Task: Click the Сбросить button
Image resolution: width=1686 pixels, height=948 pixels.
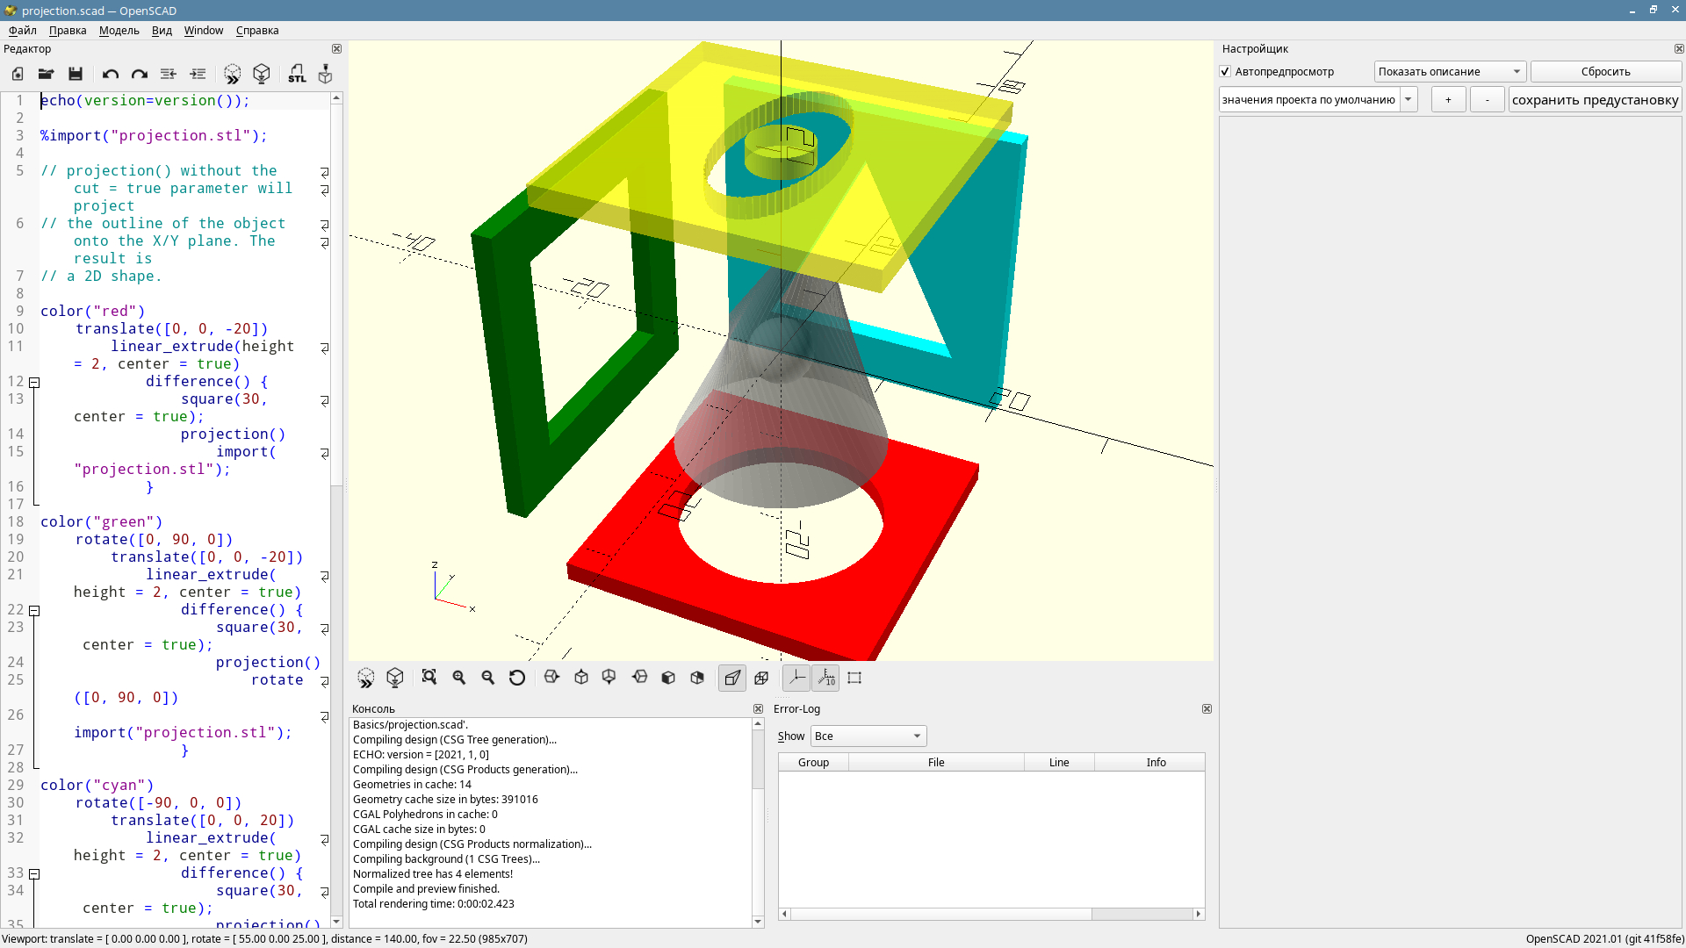Action: [x=1606, y=72]
